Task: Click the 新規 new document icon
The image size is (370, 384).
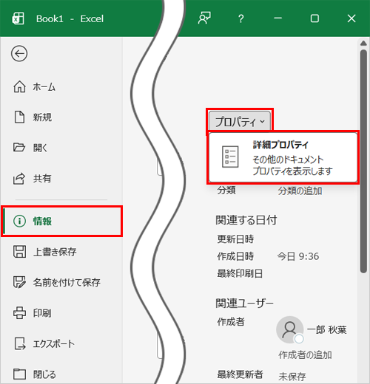Action: [19, 117]
